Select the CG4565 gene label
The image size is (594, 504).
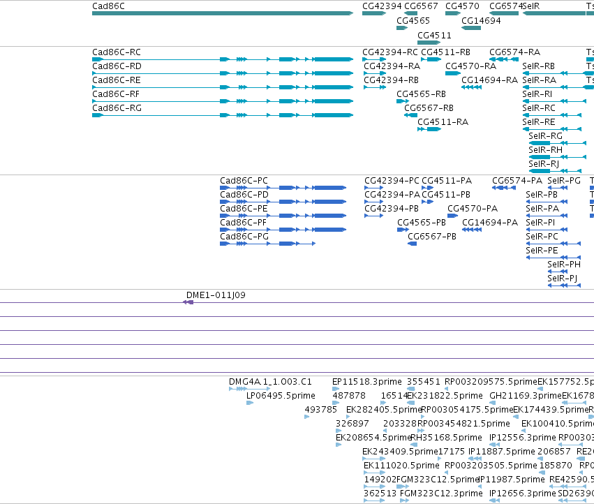(x=413, y=20)
